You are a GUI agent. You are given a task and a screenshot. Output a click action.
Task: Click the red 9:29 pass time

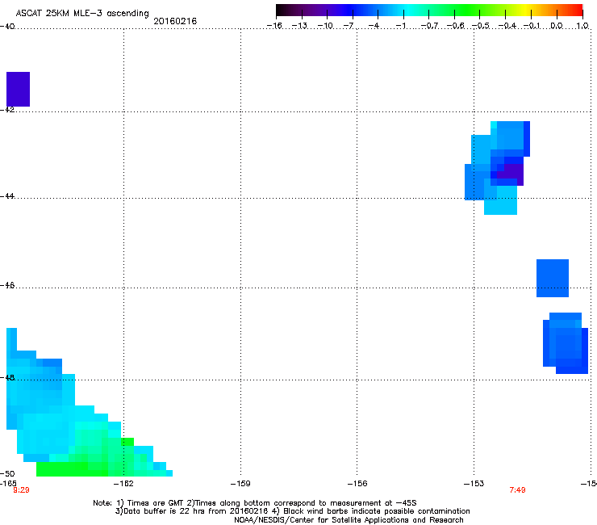[x=21, y=490]
